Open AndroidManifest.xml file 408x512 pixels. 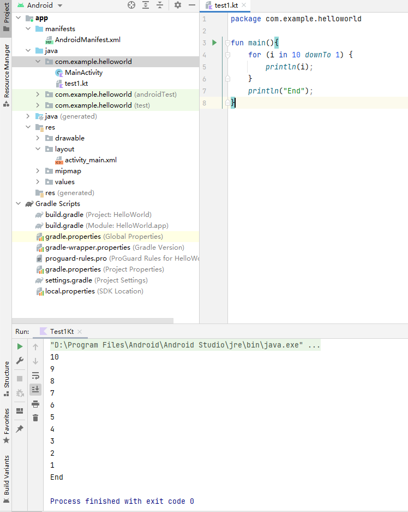tap(83, 40)
